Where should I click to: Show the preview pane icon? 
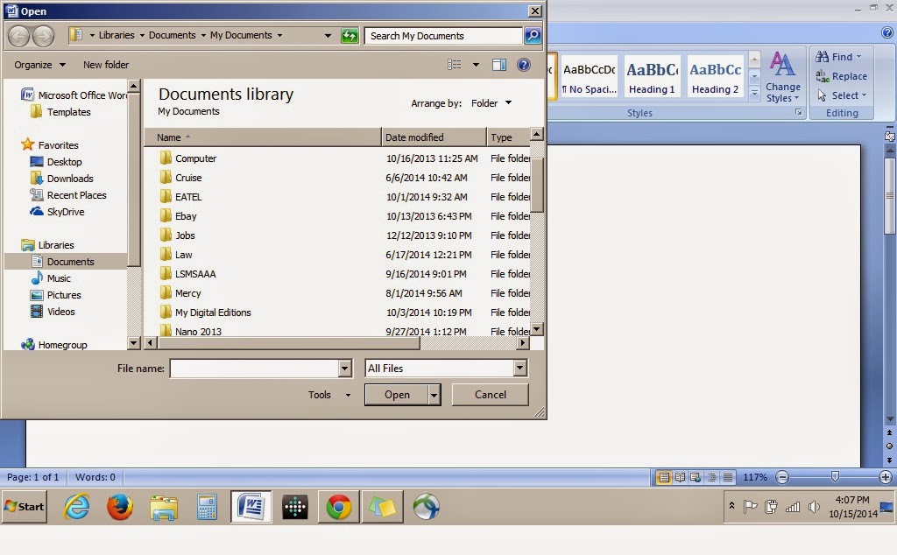tap(498, 65)
